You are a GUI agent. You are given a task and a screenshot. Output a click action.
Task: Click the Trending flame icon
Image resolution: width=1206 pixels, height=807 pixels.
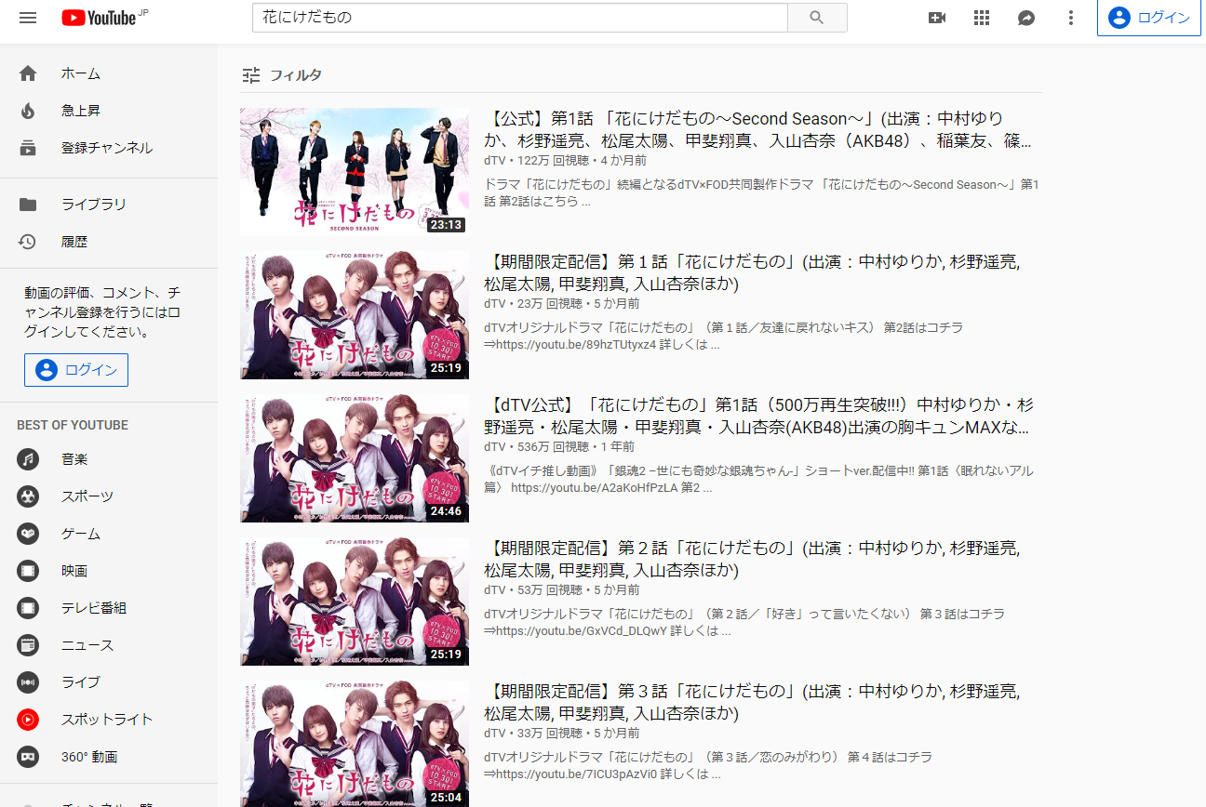click(x=28, y=111)
